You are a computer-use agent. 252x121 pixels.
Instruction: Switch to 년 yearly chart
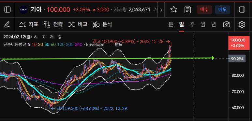pyautogui.click(x=214, y=24)
